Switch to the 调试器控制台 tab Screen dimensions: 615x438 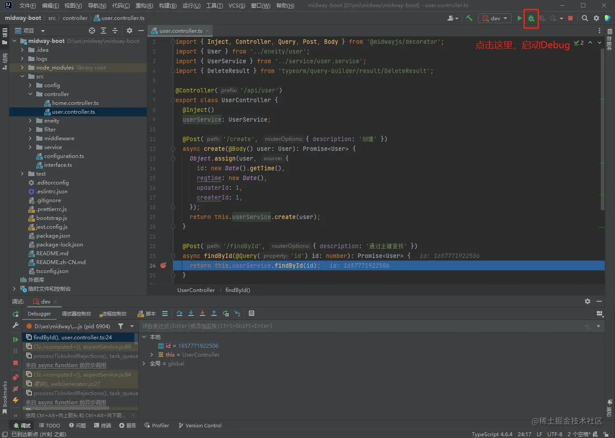coord(76,314)
